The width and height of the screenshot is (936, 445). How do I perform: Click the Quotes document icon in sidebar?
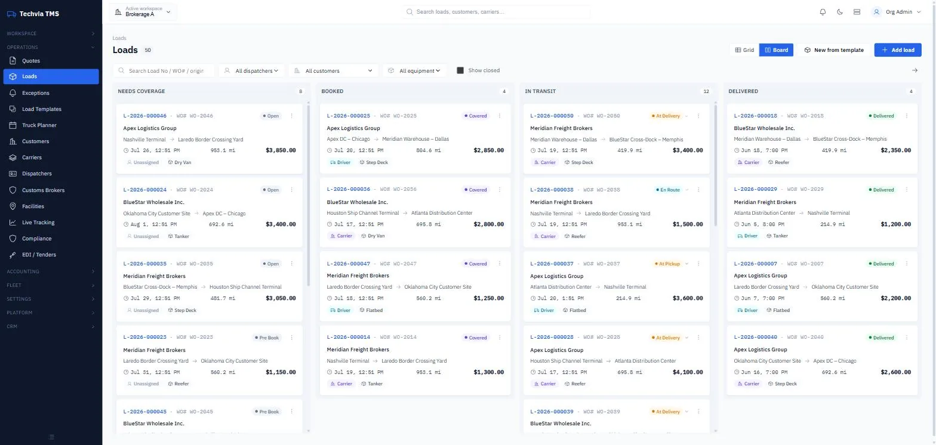coord(13,61)
